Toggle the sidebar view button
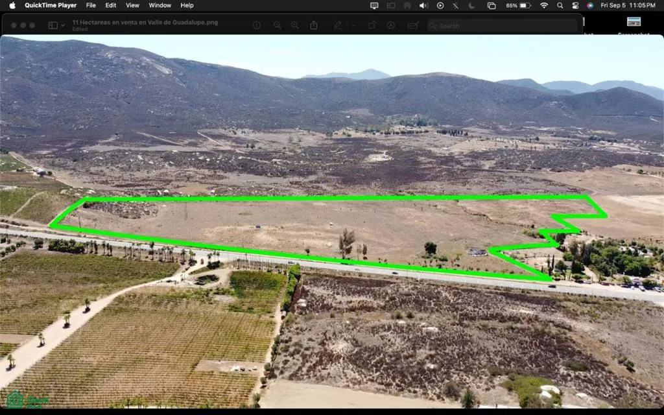Viewport: 664px width, 415px height. (x=53, y=25)
